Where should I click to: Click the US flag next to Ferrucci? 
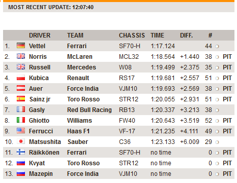pos(21,131)
